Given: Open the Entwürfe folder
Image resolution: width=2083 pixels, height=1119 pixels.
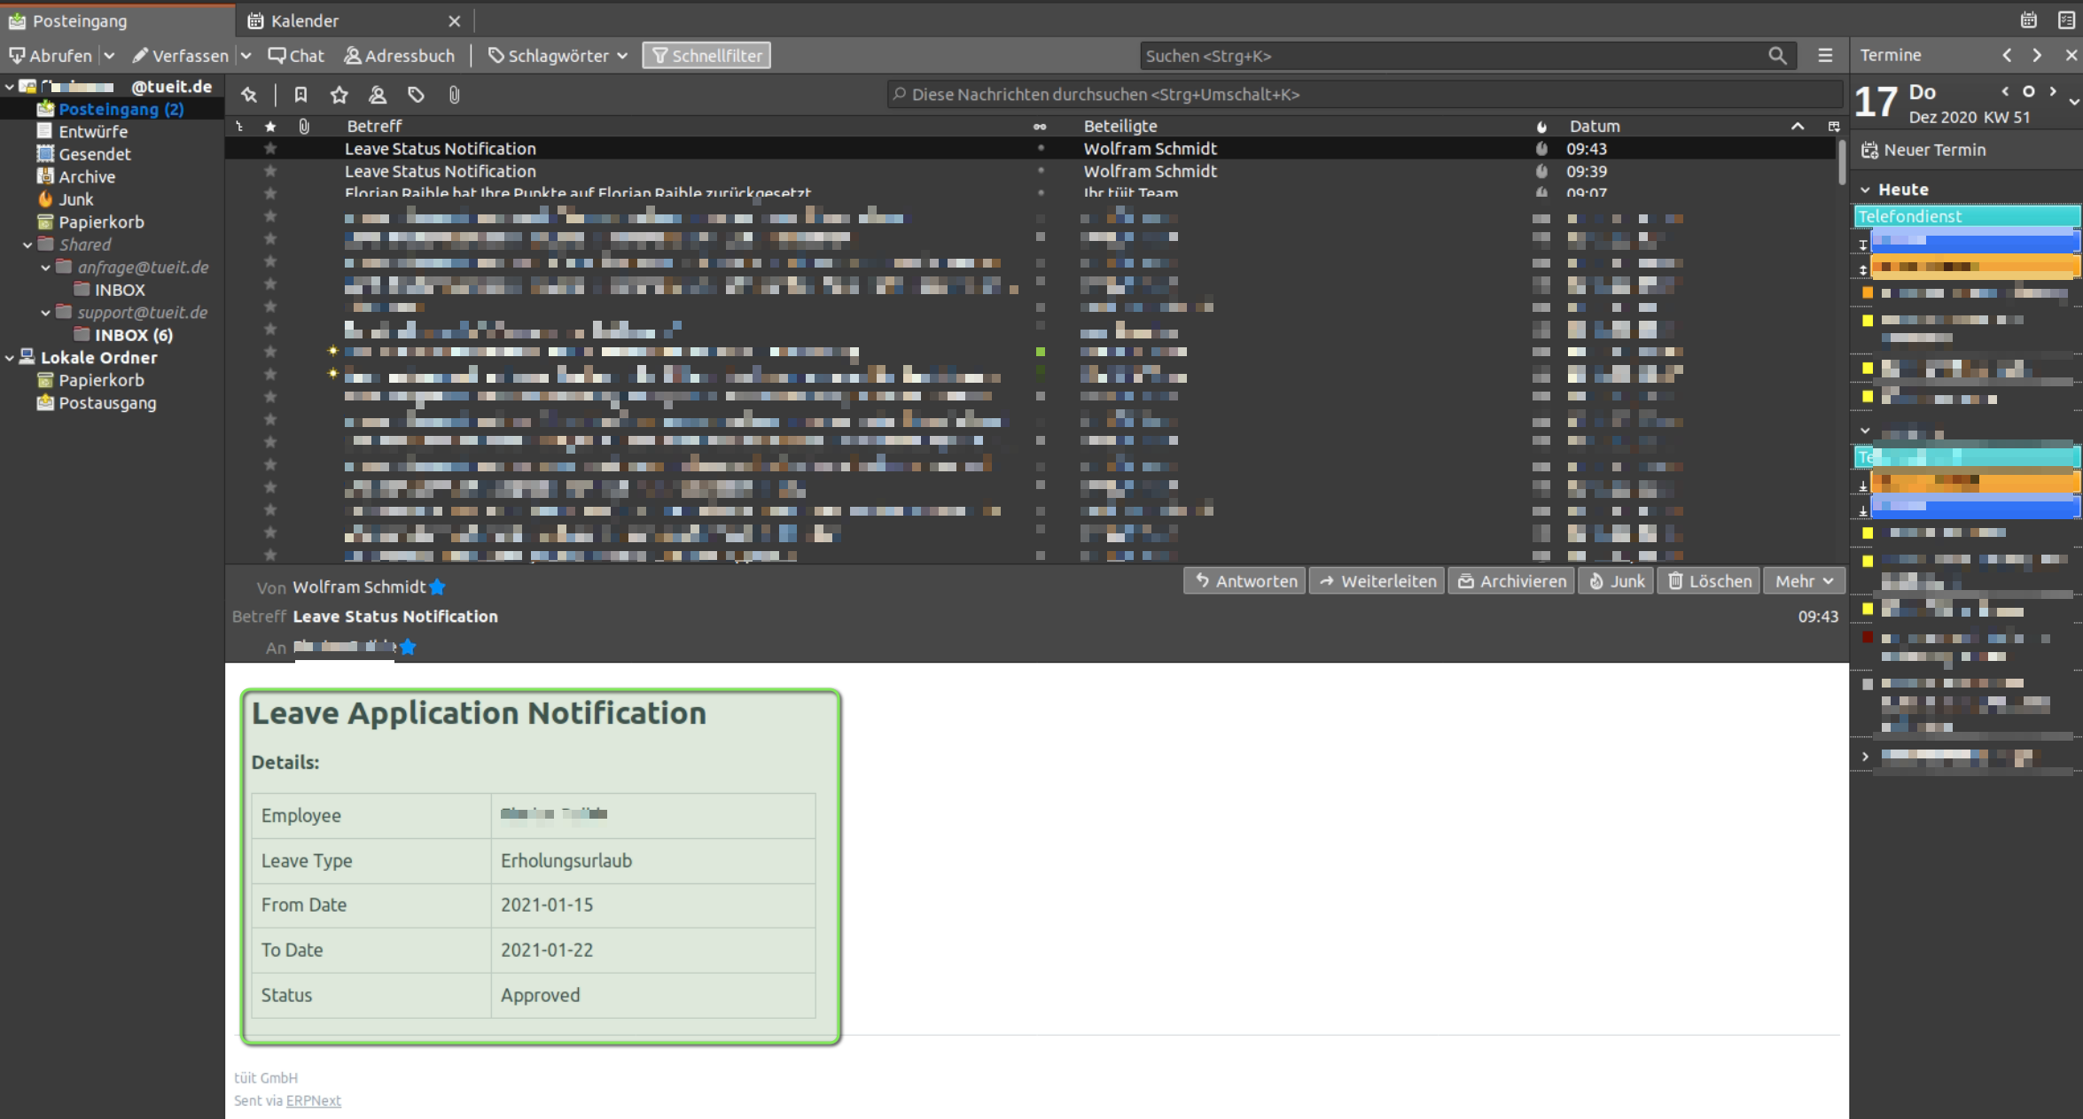Looking at the screenshot, I should (93, 132).
